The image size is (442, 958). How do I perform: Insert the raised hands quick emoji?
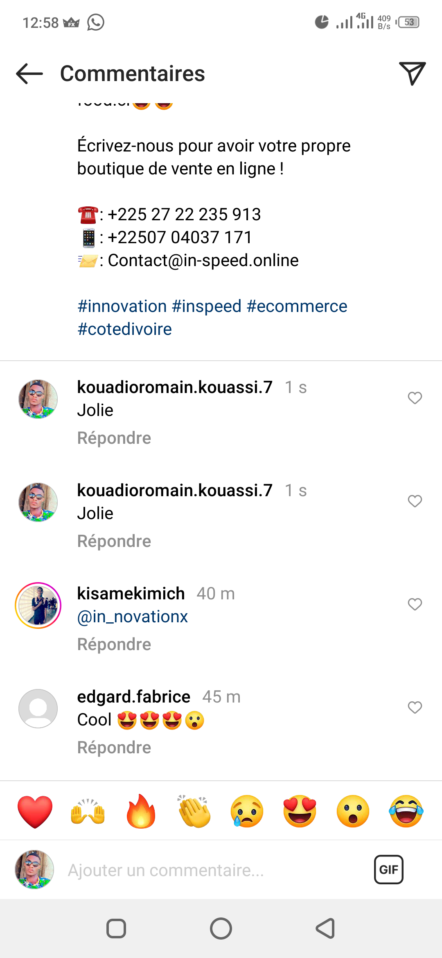pyautogui.click(x=88, y=811)
